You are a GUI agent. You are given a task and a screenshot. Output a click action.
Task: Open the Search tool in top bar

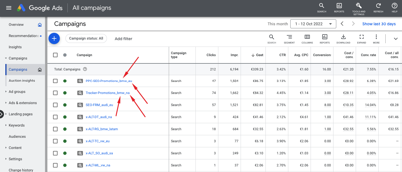(322, 8)
